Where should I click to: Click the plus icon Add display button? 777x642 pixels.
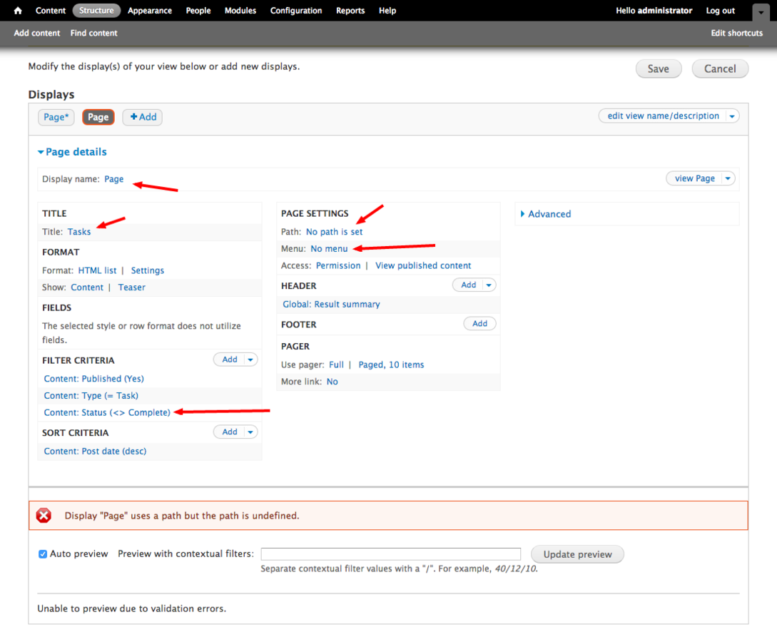coord(143,117)
